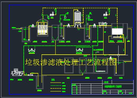
Task: Select the small pump above the bottom-right tank
Action: click(x=111, y=58)
